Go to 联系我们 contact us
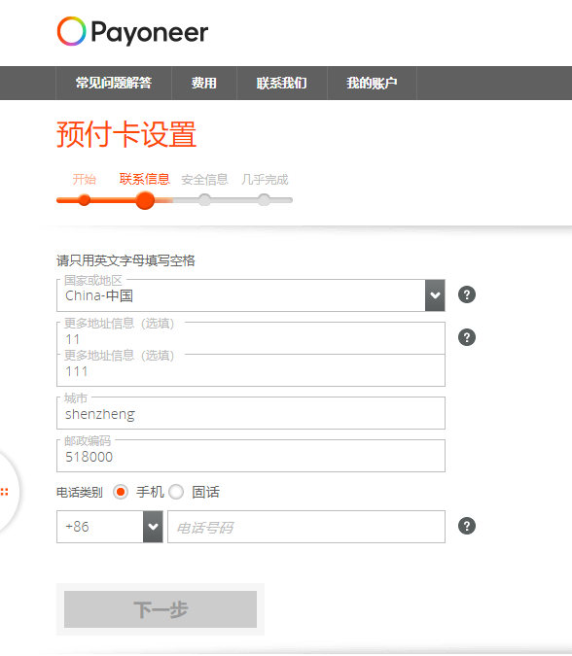 click(282, 83)
